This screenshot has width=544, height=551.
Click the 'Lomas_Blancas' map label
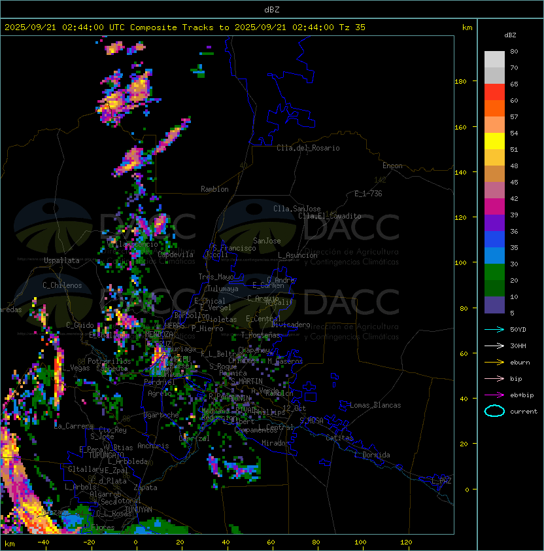pyautogui.click(x=375, y=405)
